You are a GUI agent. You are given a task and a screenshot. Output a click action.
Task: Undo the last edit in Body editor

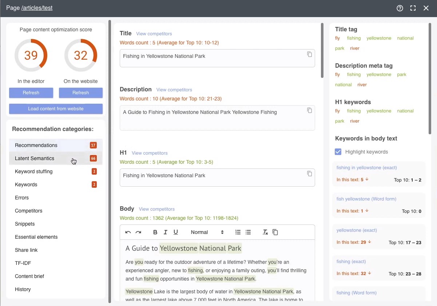pyautogui.click(x=128, y=232)
